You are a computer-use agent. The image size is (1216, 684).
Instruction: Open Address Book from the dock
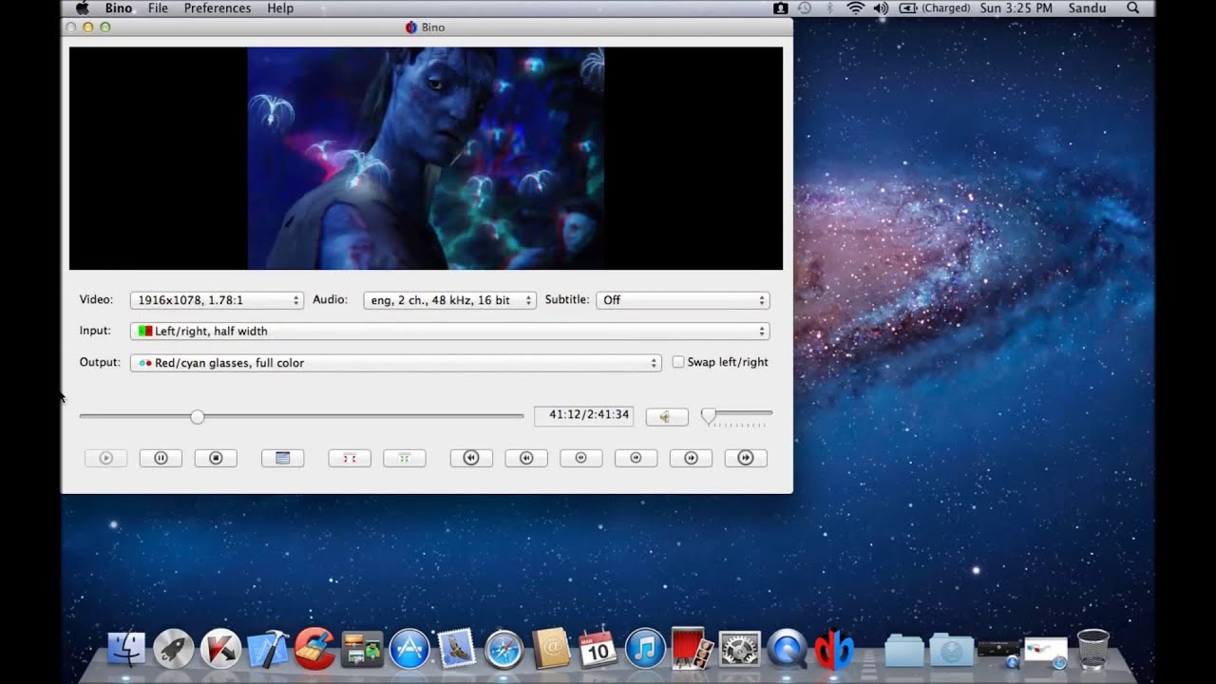(551, 649)
